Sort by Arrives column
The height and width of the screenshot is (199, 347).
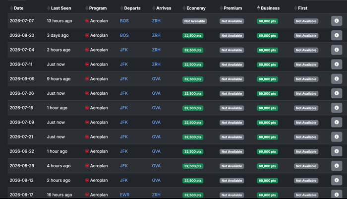coord(162,8)
